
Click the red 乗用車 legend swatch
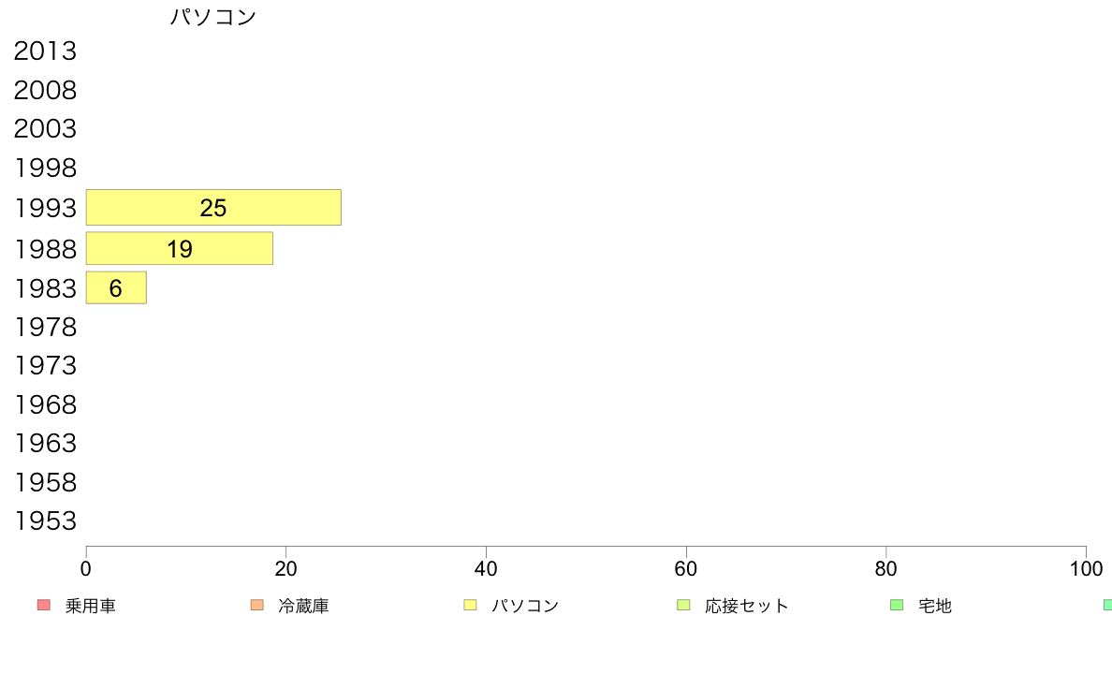[x=43, y=605]
